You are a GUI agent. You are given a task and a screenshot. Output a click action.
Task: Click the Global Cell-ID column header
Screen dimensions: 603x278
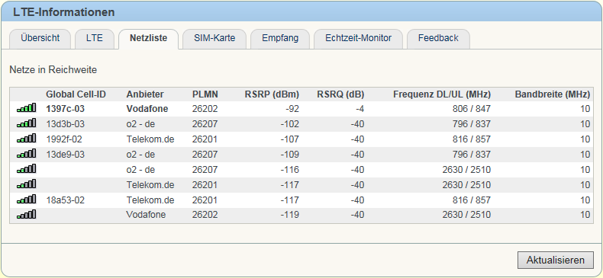[x=76, y=94]
